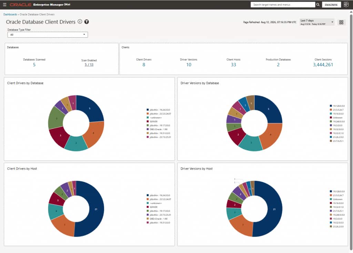Open the Last 7 days time range selector
Screen dimensions: 353x253
coord(317,22)
